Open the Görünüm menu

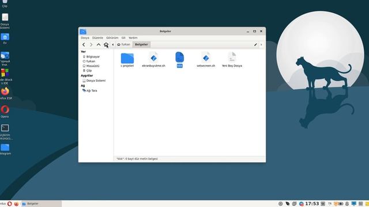tap(112, 38)
